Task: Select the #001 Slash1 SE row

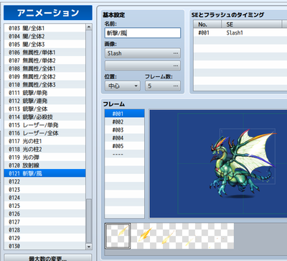Action: [240, 33]
